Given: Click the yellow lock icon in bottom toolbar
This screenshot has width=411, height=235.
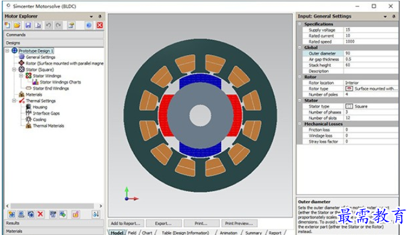Looking at the screenshot, I should 75,215.
